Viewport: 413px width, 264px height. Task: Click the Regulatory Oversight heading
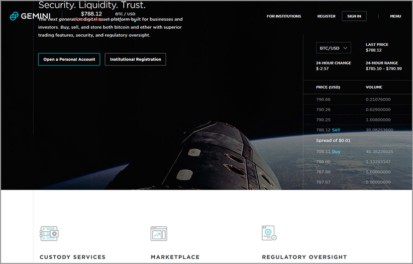pos(305,257)
